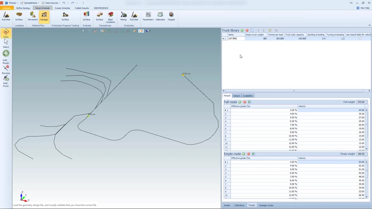Toggle the highlighted viewport display button
This screenshot has width=372, height=209.
tap(141, 31)
